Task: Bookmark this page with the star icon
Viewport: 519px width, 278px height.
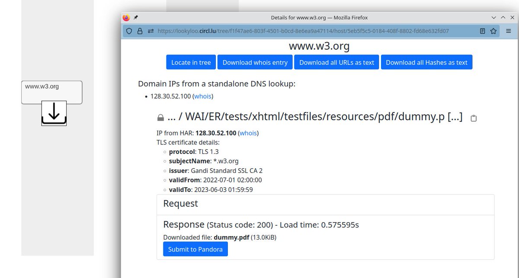Action: [x=493, y=31]
